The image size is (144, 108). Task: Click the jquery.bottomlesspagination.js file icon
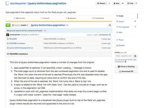pyautogui.click(x=8, y=48)
